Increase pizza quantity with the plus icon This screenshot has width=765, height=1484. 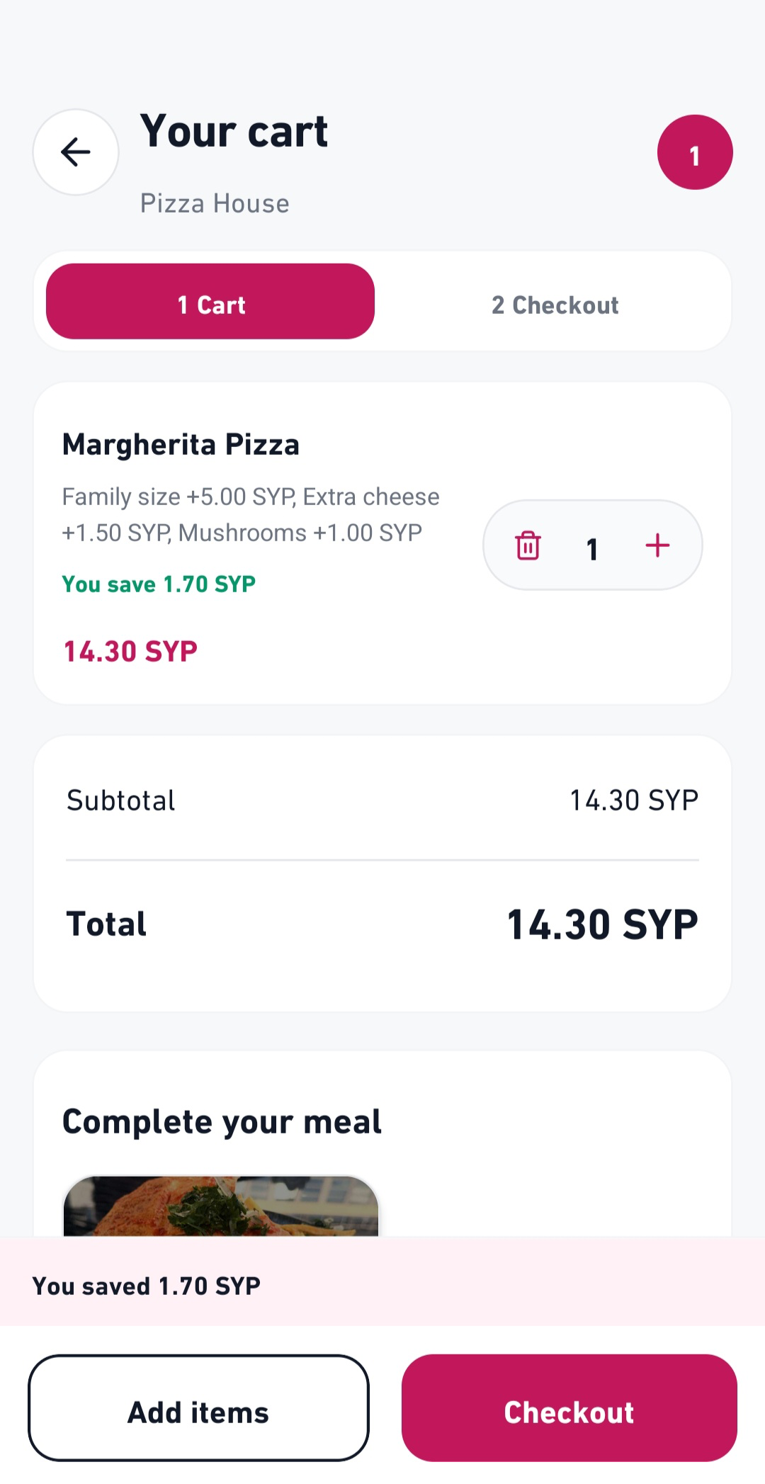tap(657, 545)
